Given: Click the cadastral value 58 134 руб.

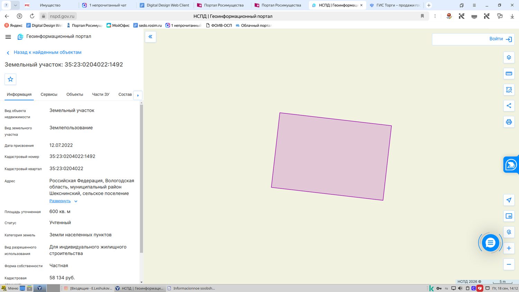Looking at the screenshot, I should click(62, 278).
